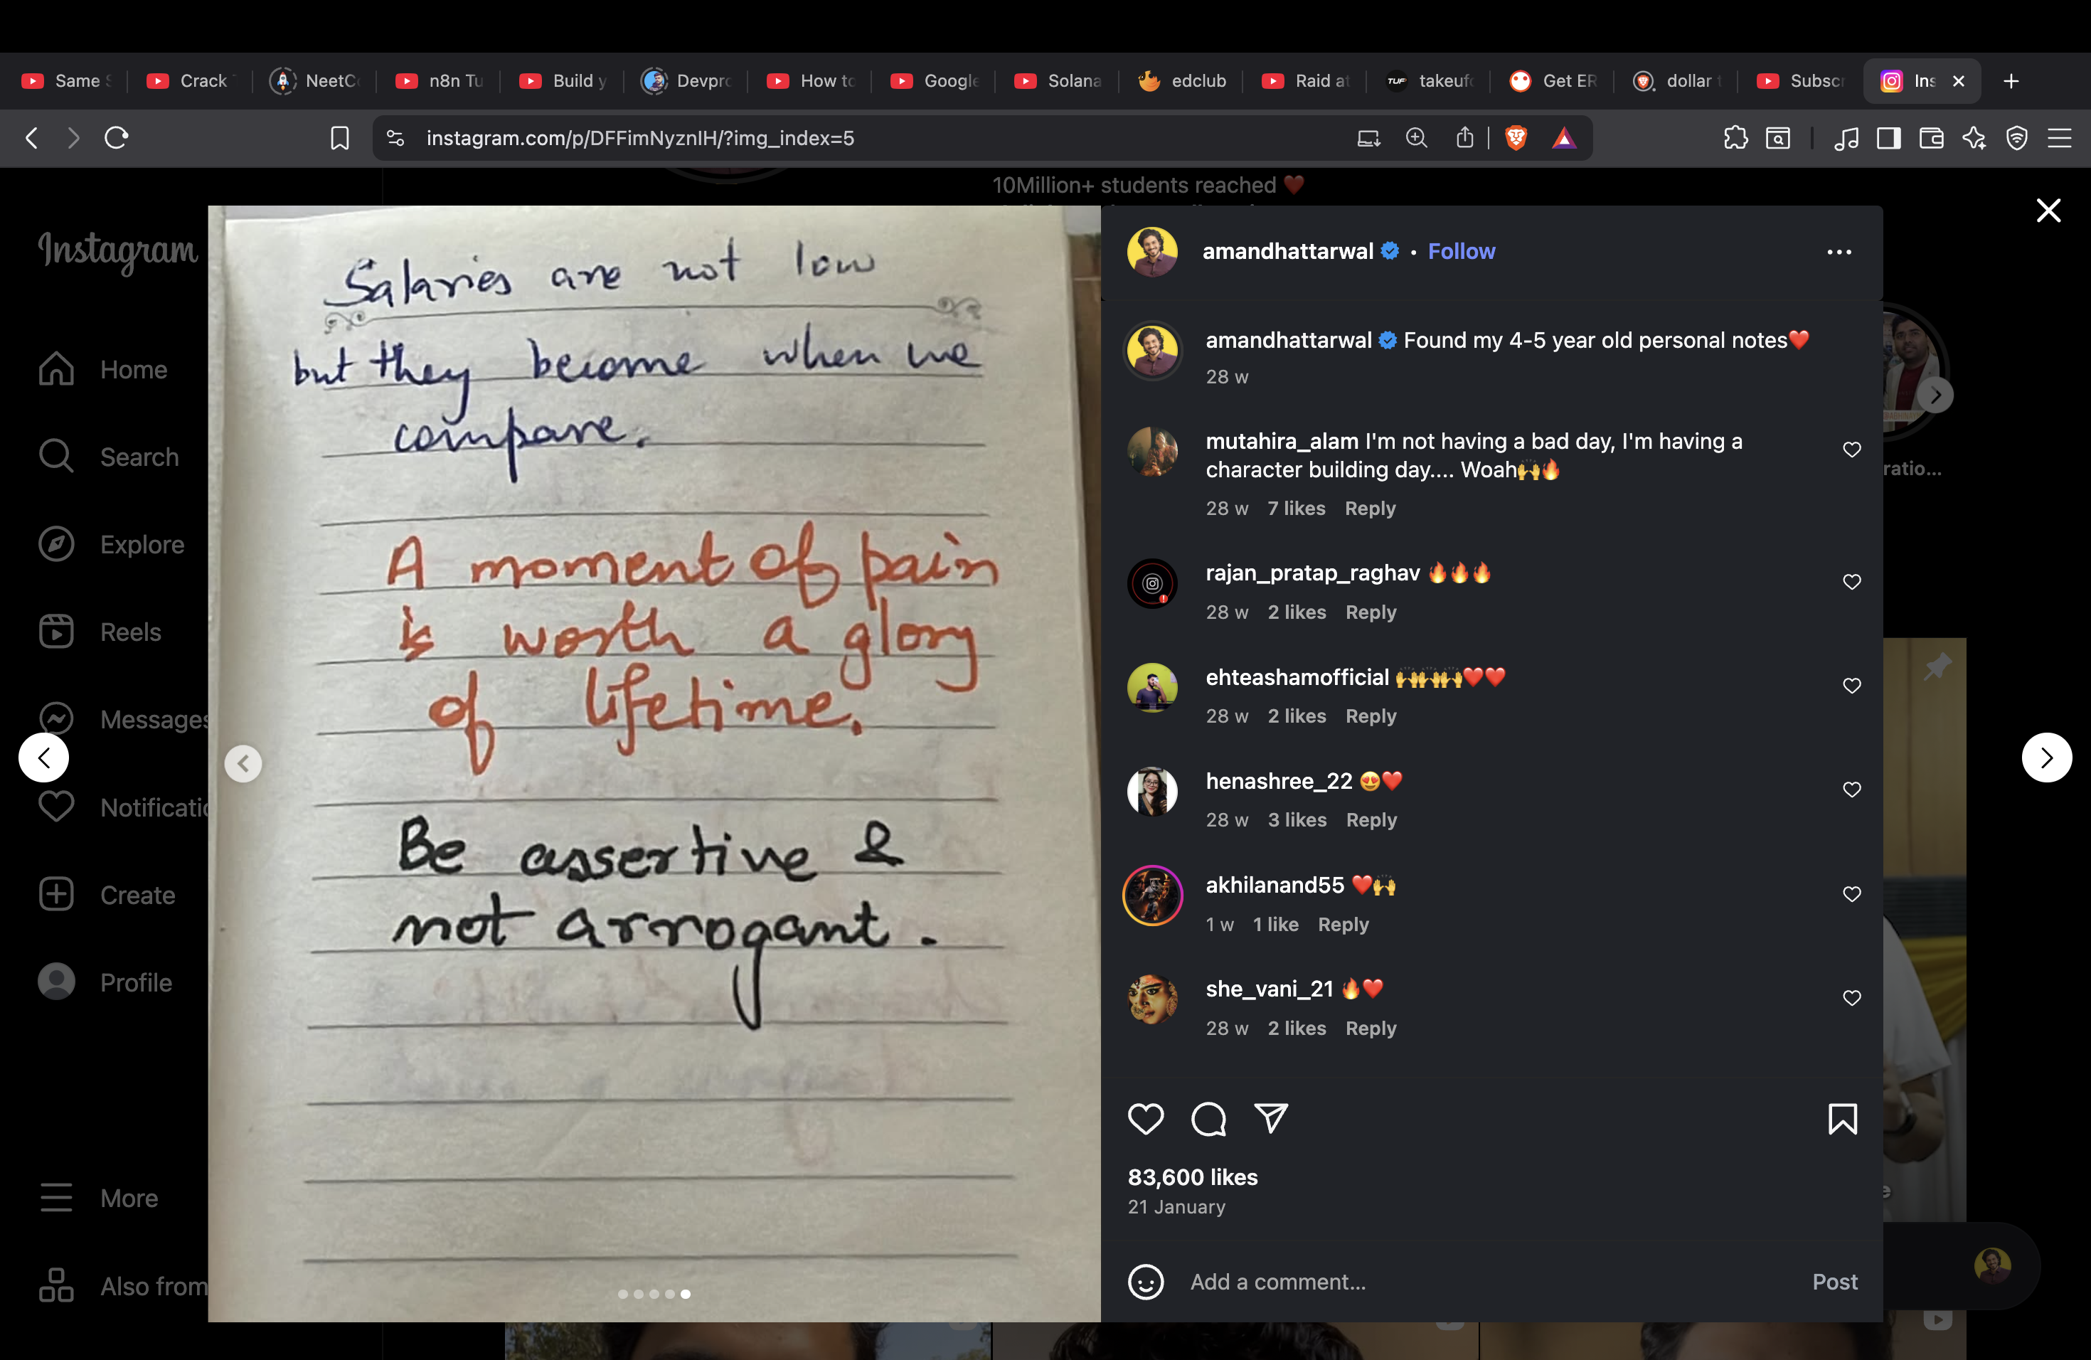This screenshot has width=2091, height=1360.
Task: Go to the next post arrow
Action: (x=2047, y=758)
